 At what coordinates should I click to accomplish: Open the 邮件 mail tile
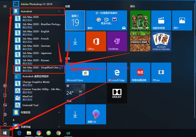(x=106, y=20)
